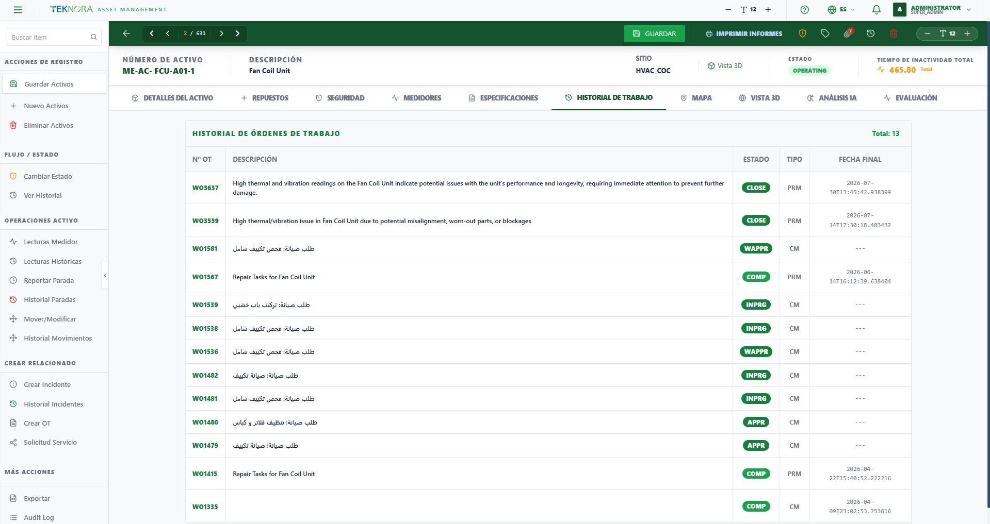The image size is (990, 524).
Task: Decrease font size in green toolbar
Action: (927, 33)
